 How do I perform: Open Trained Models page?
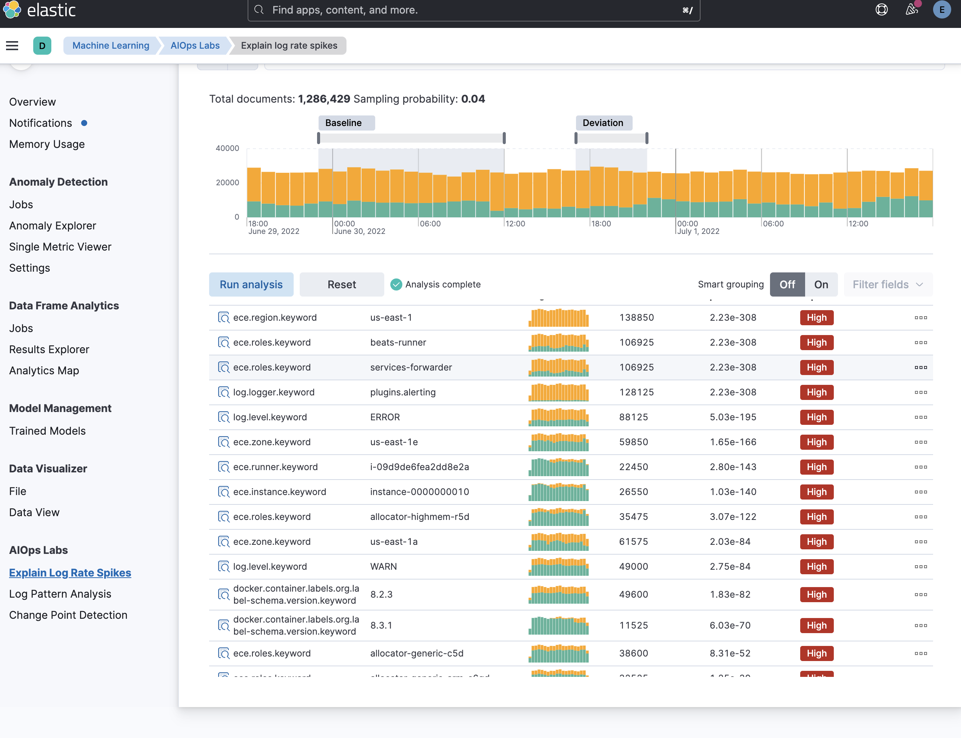[x=48, y=430]
